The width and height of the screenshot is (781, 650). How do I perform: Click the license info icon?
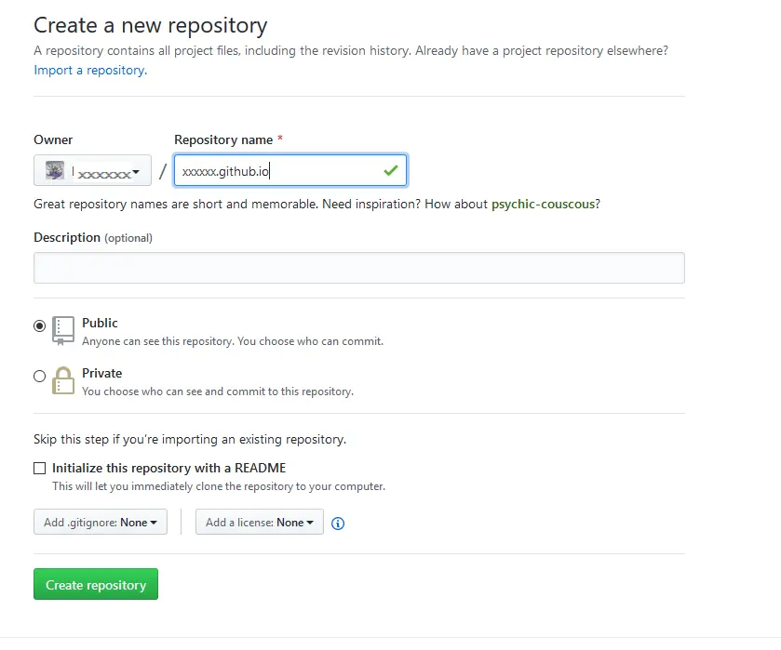(338, 524)
